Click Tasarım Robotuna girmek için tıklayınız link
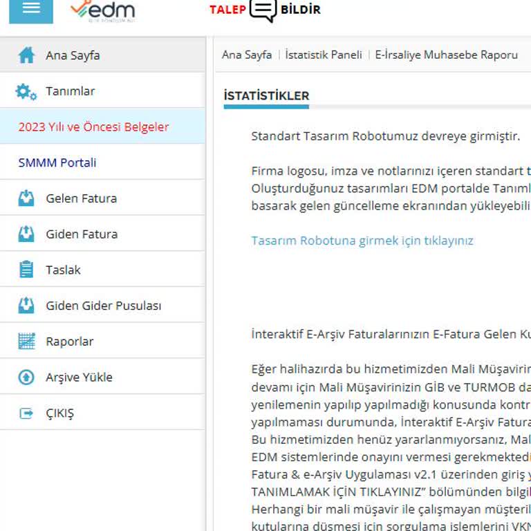The width and height of the screenshot is (531, 531). click(362, 241)
